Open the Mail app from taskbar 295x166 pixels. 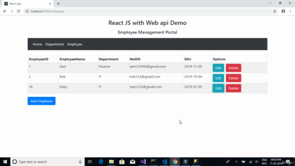coord(132,162)
